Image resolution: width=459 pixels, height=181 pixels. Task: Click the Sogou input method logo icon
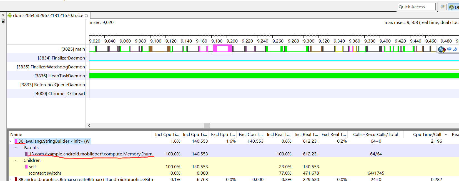[x=442, y=49]
